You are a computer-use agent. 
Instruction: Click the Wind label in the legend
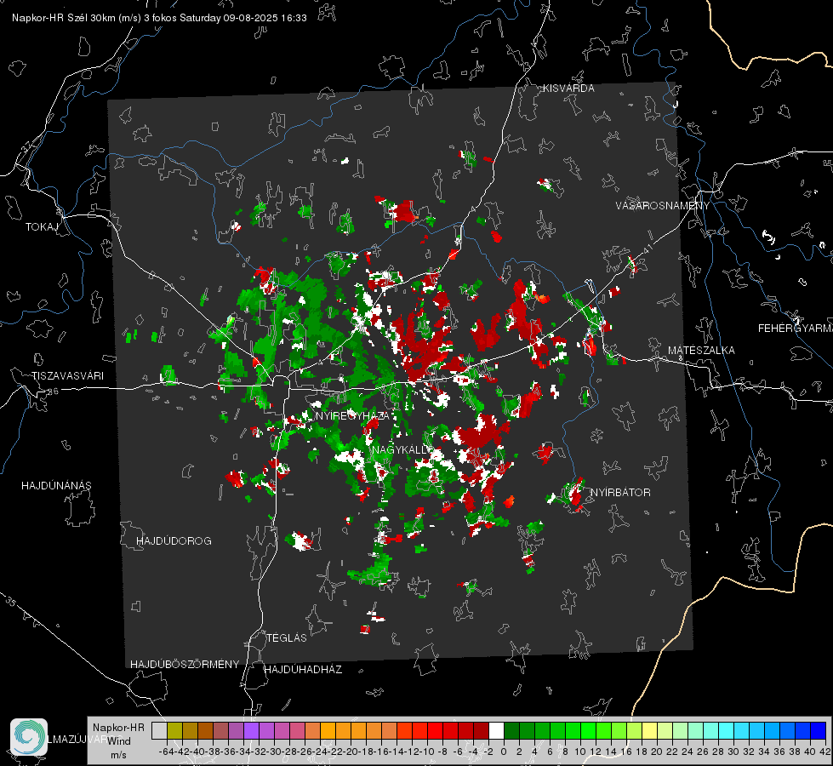(x=119, y=741)
